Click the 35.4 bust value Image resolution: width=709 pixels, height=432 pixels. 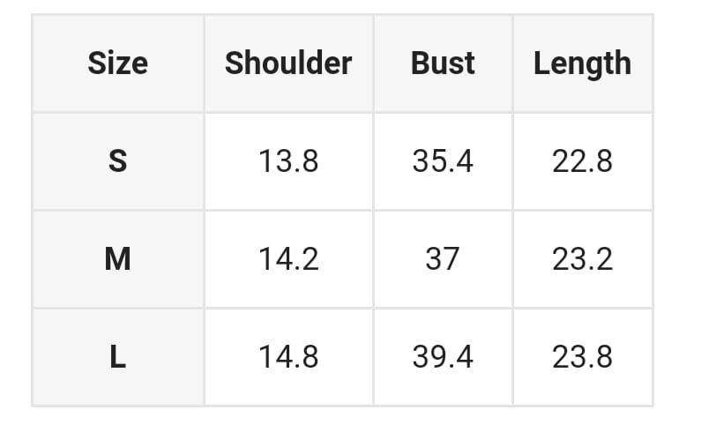(443, 161)
